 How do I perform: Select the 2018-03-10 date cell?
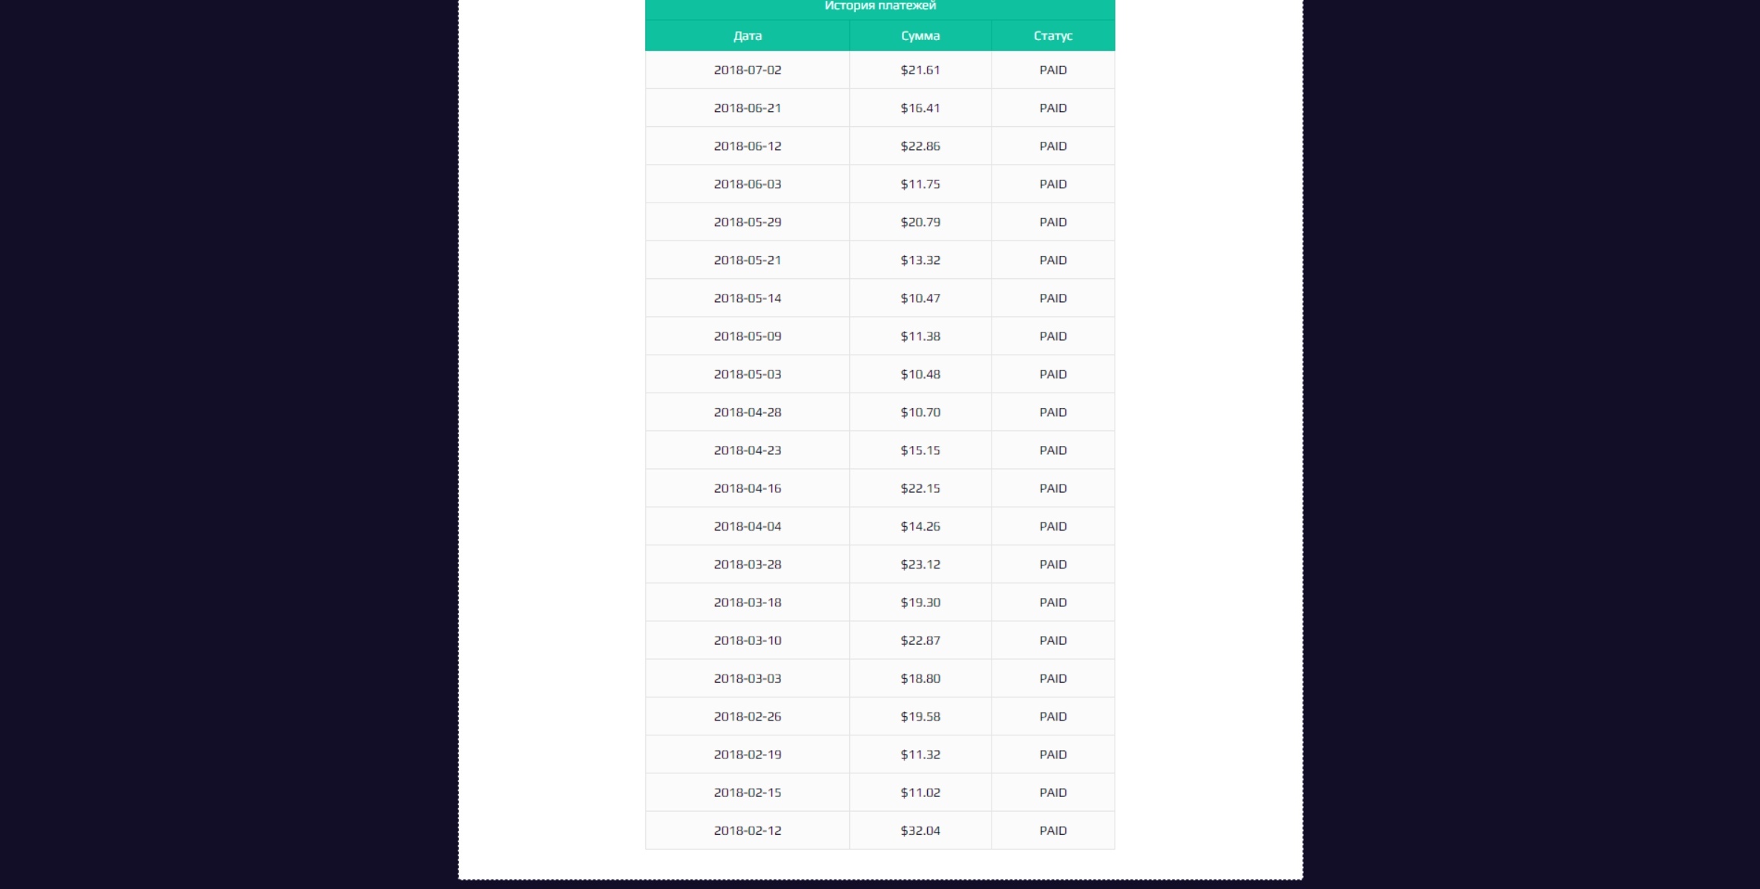[x=747, y=640]
